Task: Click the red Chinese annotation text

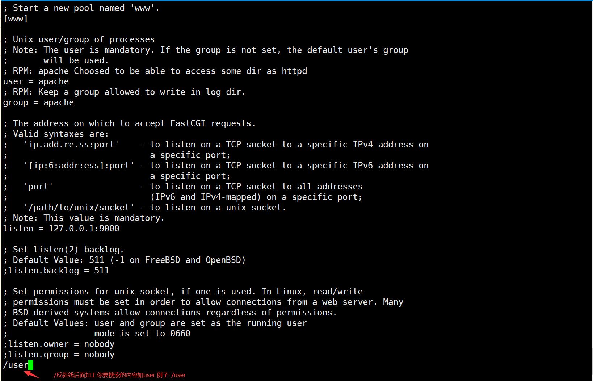Action: (x=120, y=375)
